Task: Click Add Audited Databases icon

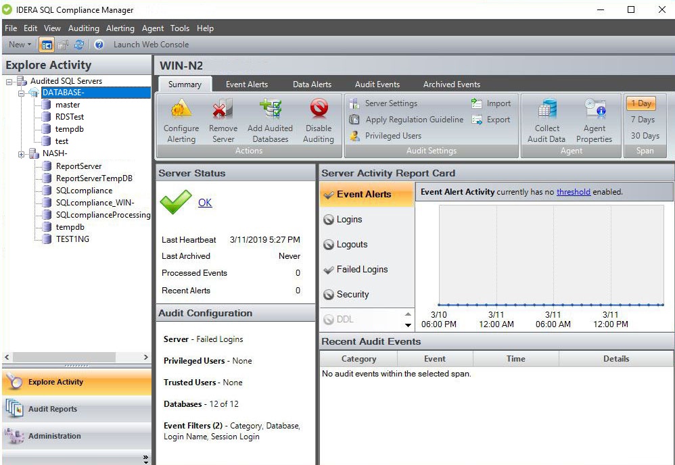Action: pos(271,109)
